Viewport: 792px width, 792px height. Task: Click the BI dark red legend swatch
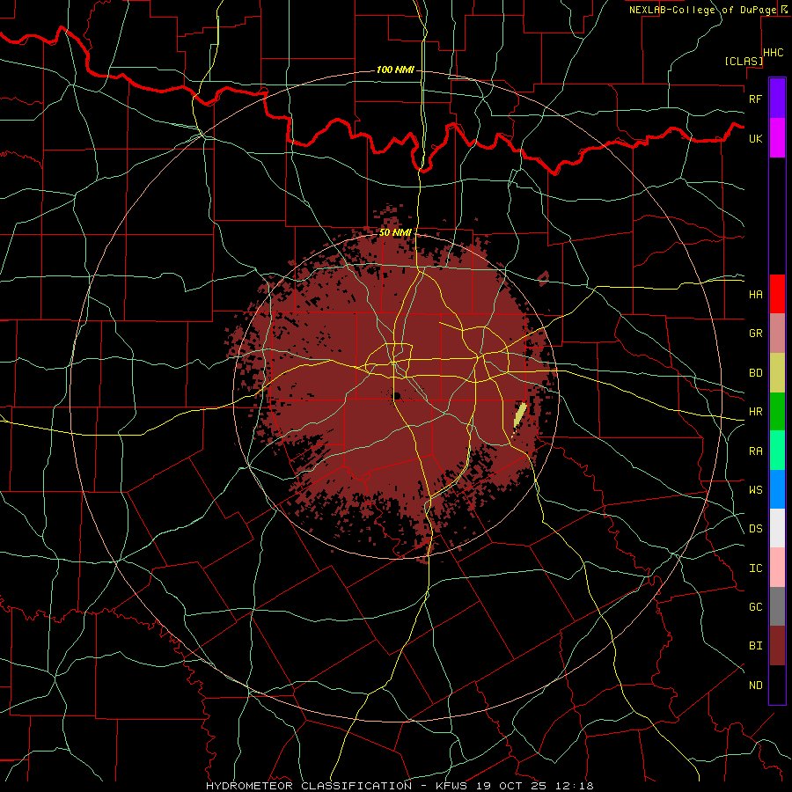(777, 646)
